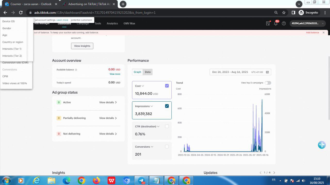Image resolution: width=330 pixels, height=185 pixels.
Task: Click View more under Available balance
Action: (115, 74)
